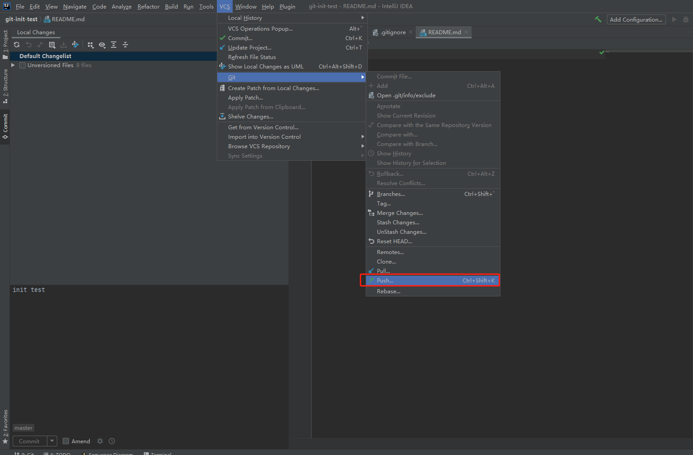Click into the commit message field

[149, 353]
